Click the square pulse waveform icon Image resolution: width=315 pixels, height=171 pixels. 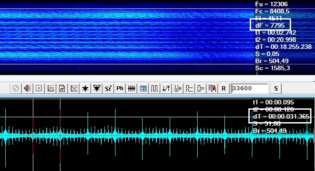tap(155, 88)
